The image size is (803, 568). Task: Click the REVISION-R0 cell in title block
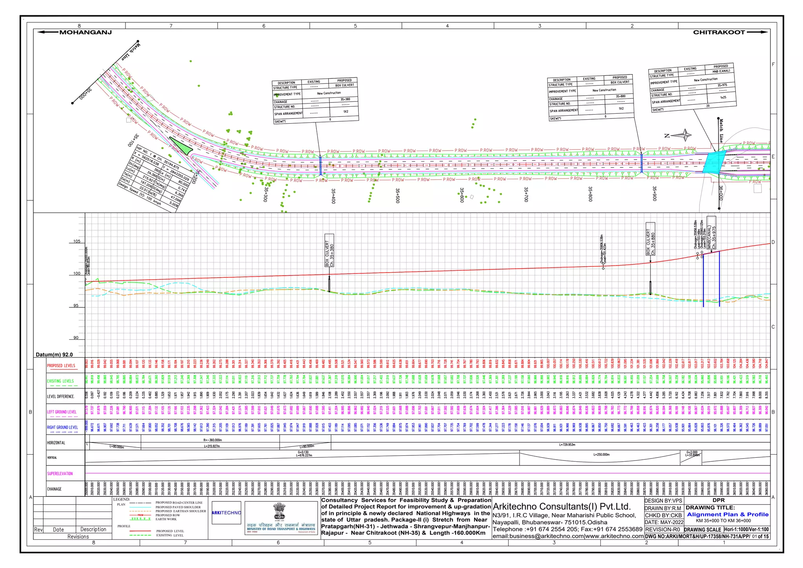662,529
